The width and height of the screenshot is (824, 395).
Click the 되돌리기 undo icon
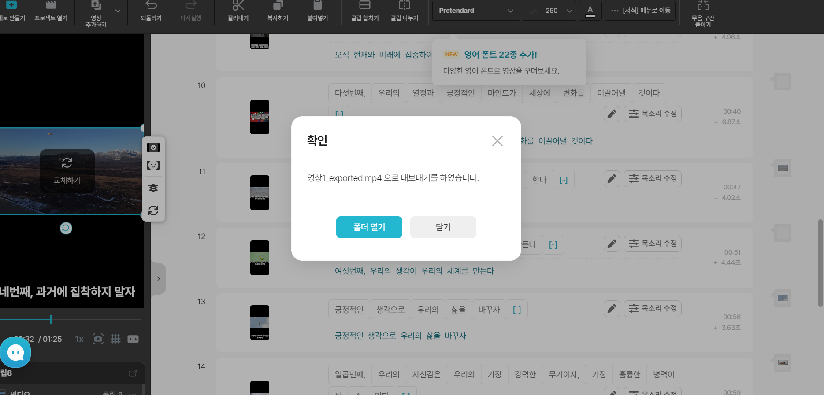pyautogui.click(x=151, y=5)
